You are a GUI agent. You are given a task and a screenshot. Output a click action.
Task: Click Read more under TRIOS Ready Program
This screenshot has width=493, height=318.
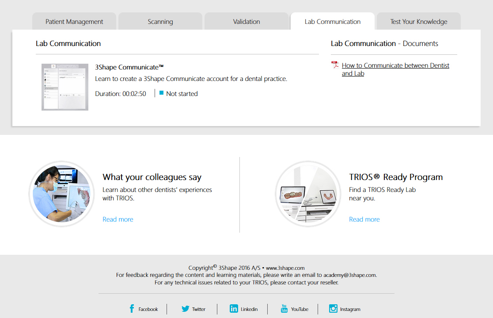tap(364, 219)
